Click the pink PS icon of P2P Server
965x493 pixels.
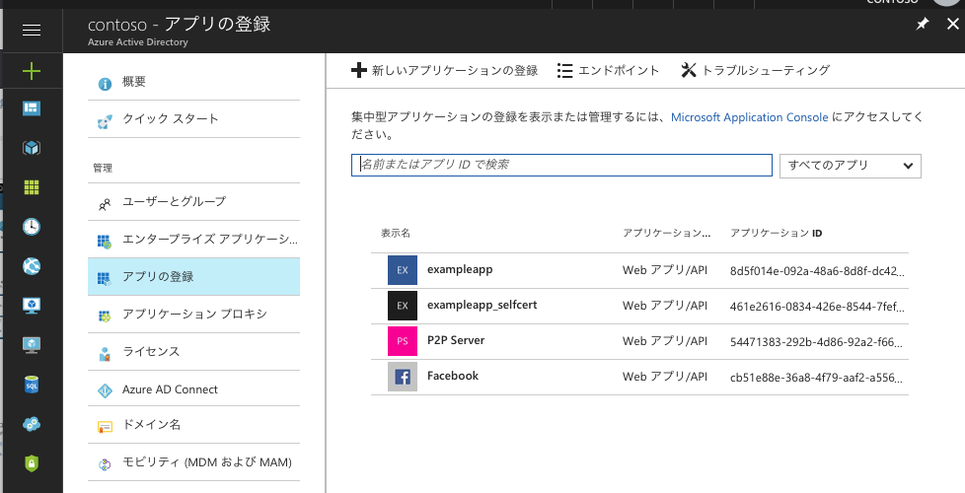tap(403, 341)
